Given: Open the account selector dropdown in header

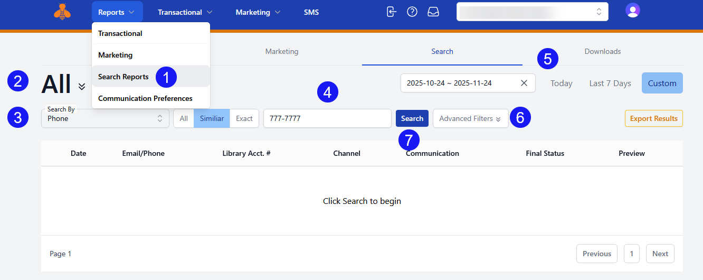Looking at the screenshot, I should point(532,12).
